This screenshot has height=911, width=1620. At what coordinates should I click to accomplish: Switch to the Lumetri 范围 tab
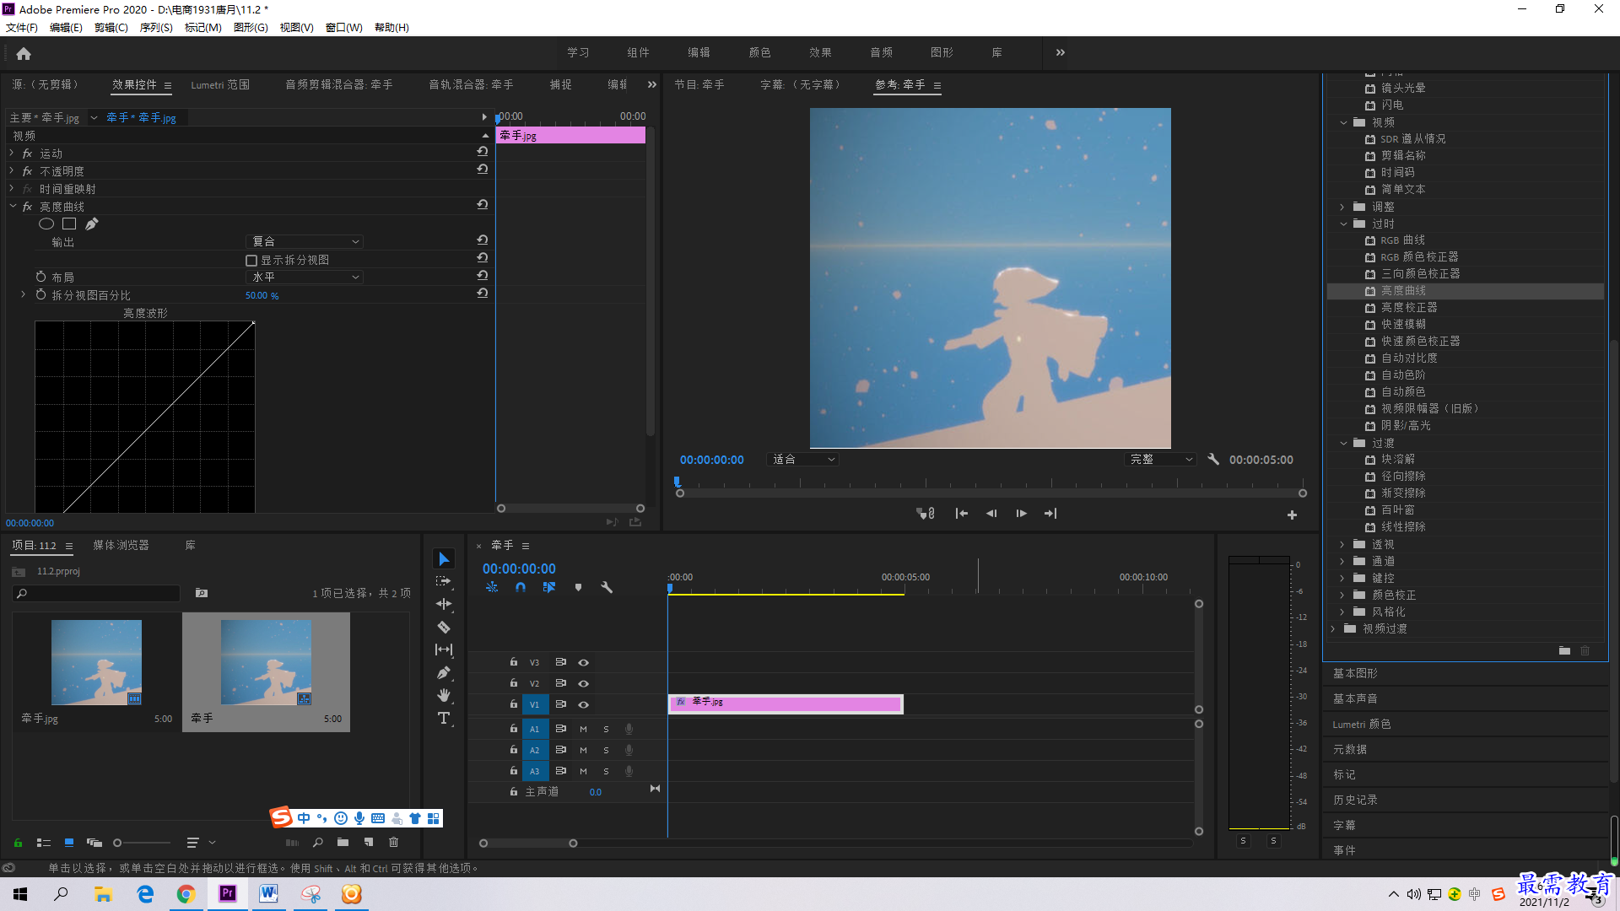pyautogui.click(x=220, y=84)
